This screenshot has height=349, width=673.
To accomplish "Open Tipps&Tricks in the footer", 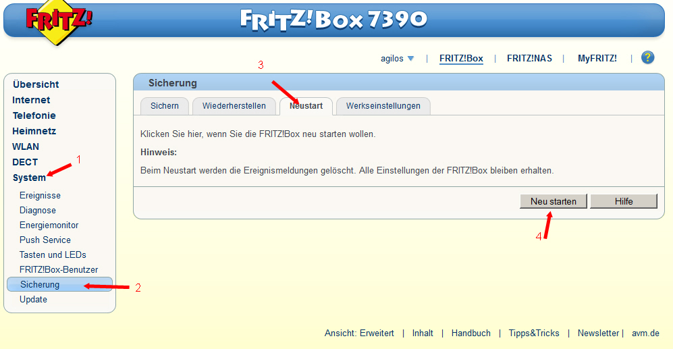I will (x=534, y=333).
